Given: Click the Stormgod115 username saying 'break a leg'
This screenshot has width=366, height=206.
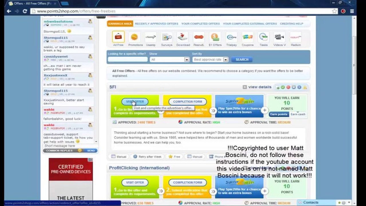Looking at the screenshot, I should (56, 37).
